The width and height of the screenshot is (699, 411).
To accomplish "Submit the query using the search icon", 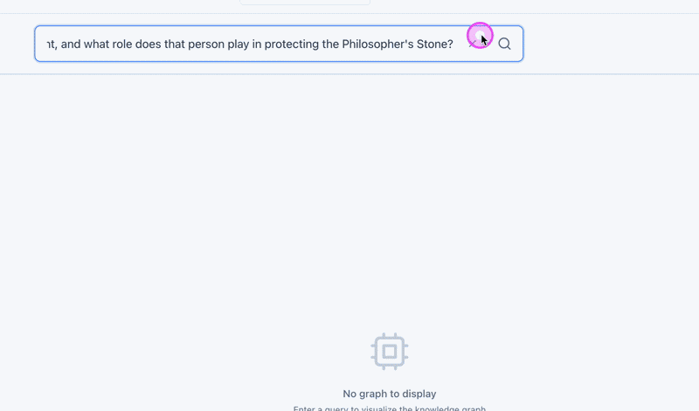I will [504, 44].
